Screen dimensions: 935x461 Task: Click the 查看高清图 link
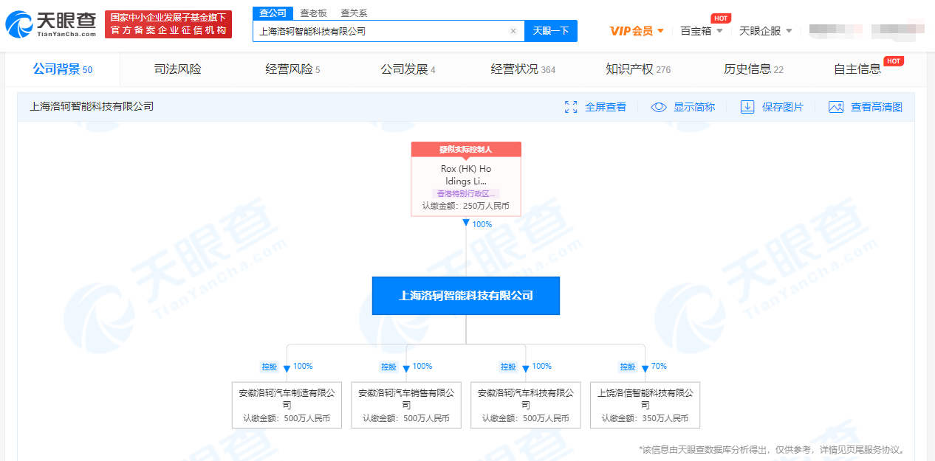pyautogui.click(x=877, y=107)
